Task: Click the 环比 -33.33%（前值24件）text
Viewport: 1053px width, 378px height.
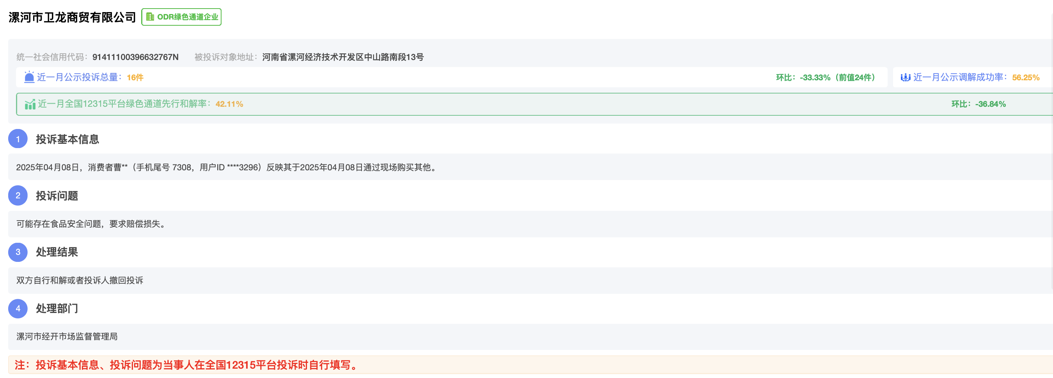Action: coord(826,77)
